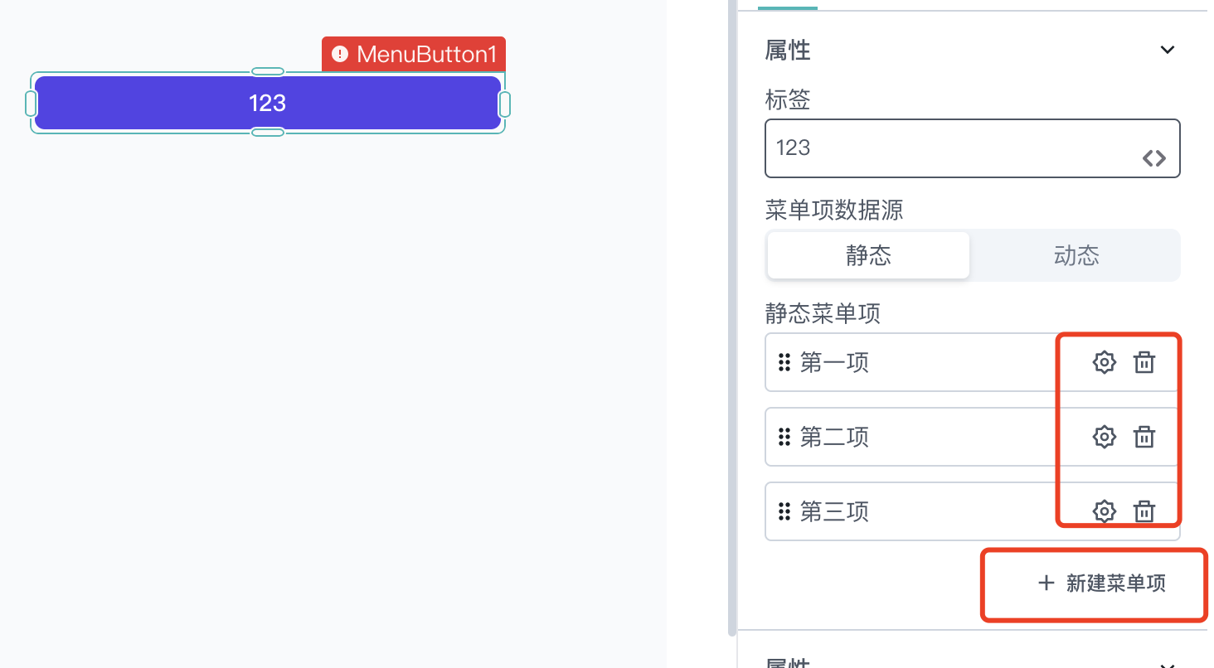The image size is (1214, 668).
Task: Click trash icon for 第三项
Action: click(1144, 511)
